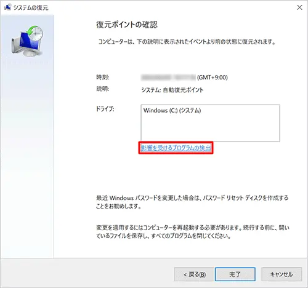Click the 時刻: label
The height and width of the screenshot is (288, 308).
(103, 78)
